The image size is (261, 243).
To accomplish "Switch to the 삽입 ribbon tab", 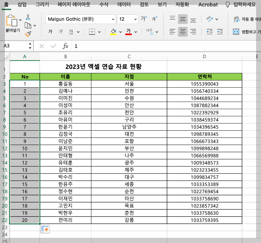I will 22,5.
